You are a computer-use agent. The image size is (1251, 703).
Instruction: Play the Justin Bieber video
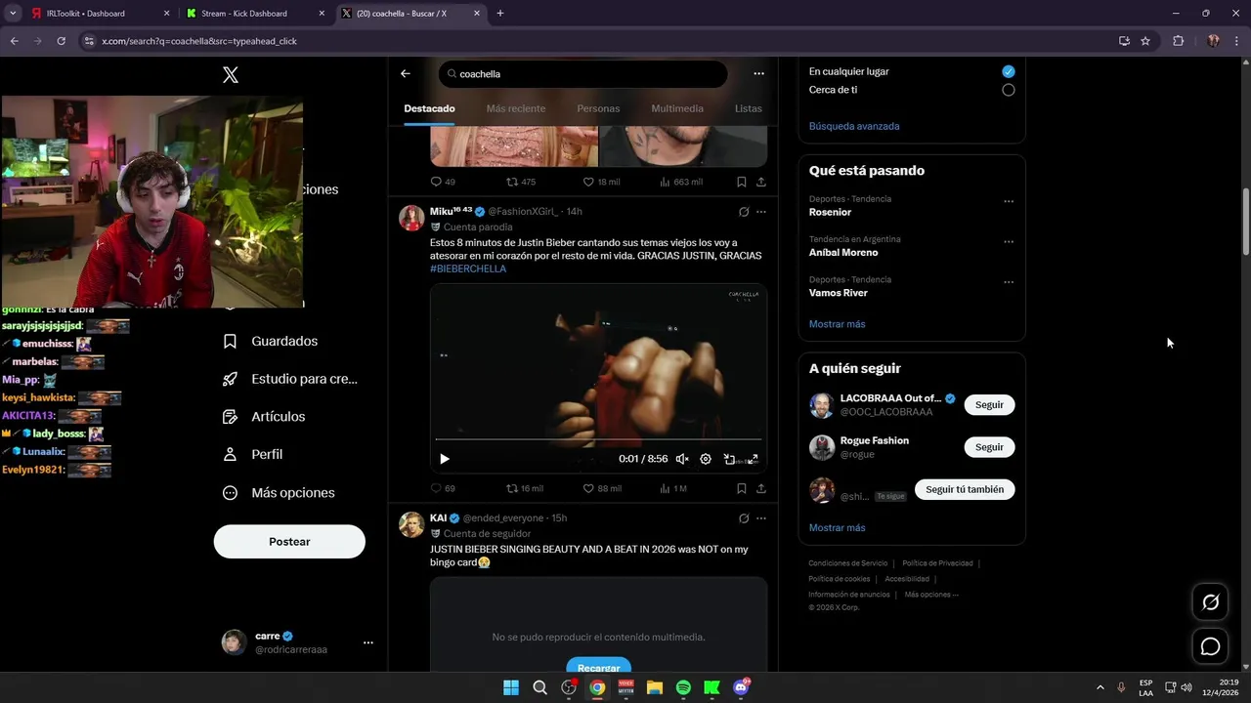tap(445, 459)
